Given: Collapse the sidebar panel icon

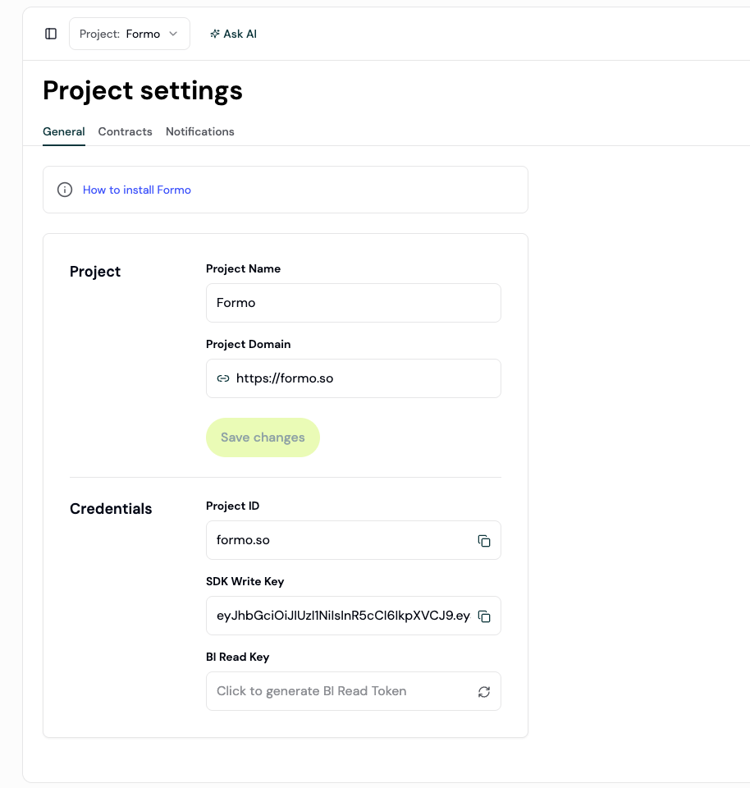Looking at the screenshot, I should coord(51,34).
